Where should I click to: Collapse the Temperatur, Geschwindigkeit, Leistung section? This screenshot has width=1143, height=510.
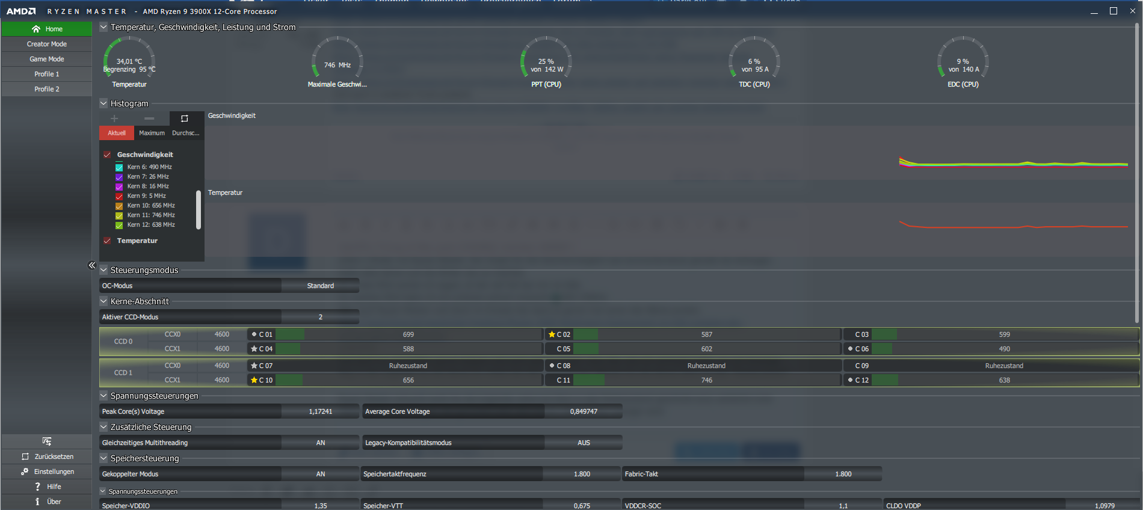click(x=103, y=27)
